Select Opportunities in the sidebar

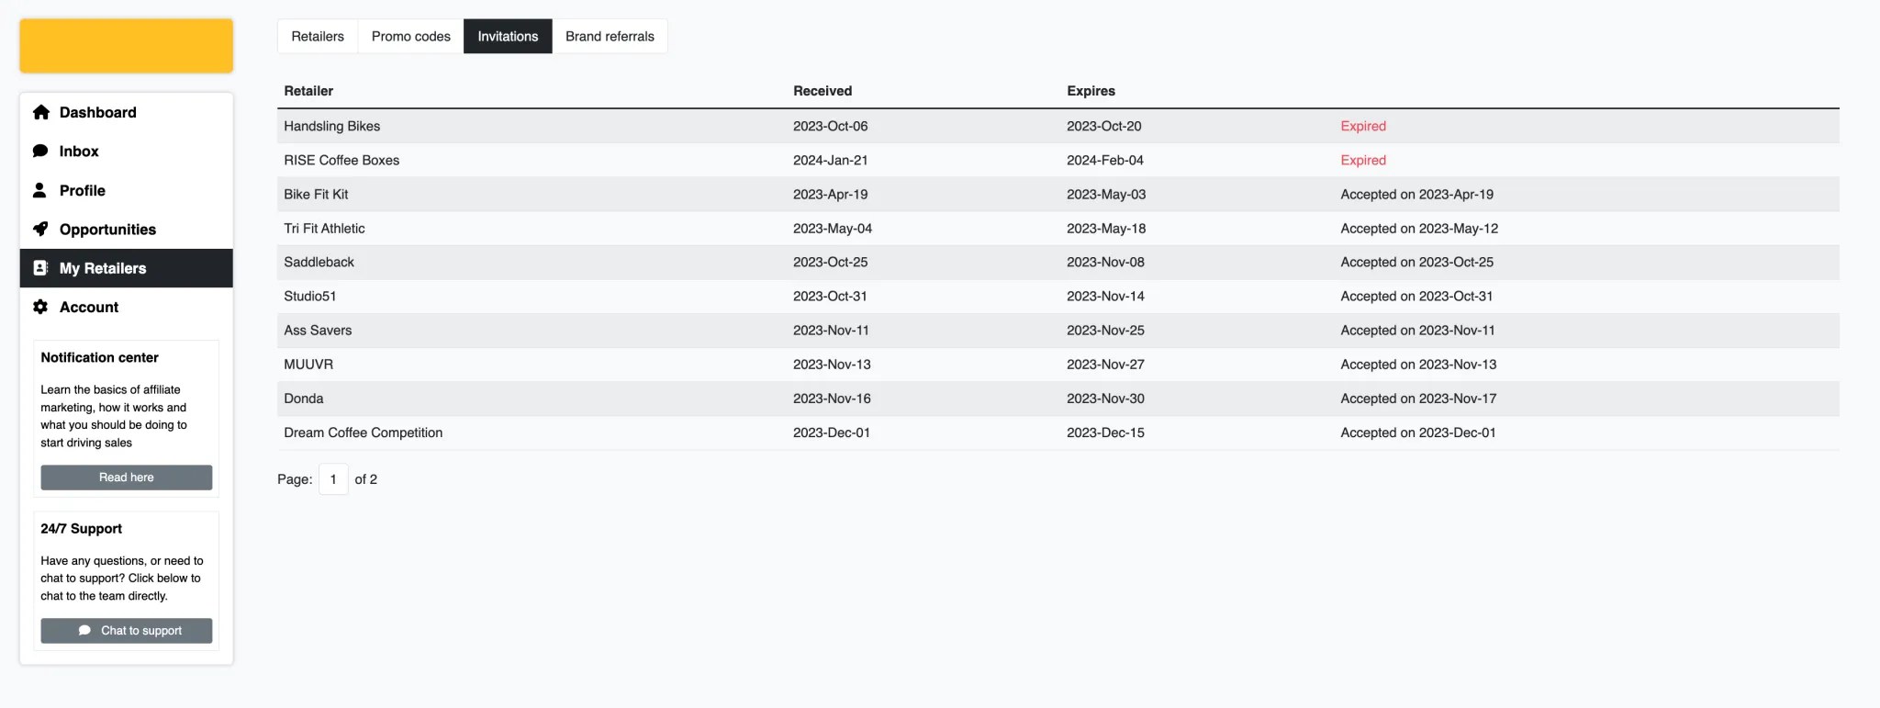click(127, 230)
